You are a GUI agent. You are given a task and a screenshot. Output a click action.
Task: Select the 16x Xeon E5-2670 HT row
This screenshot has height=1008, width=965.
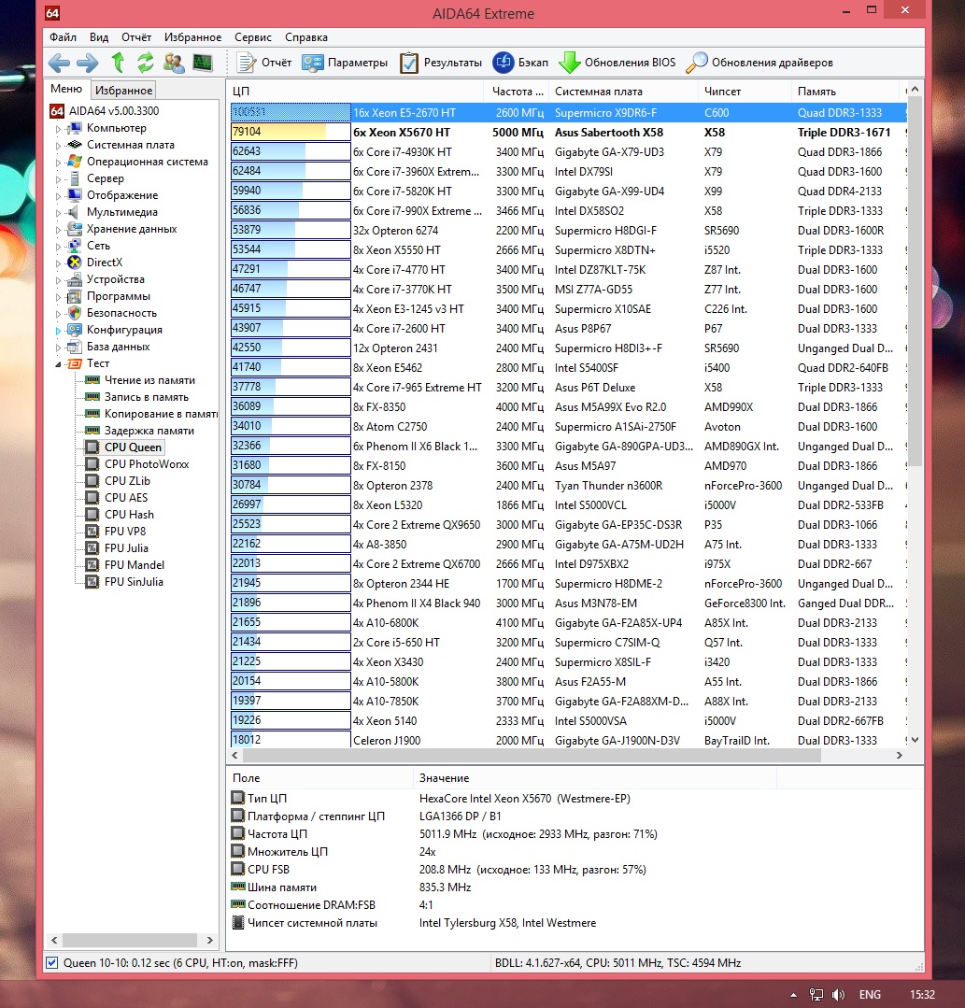[568, 112]
